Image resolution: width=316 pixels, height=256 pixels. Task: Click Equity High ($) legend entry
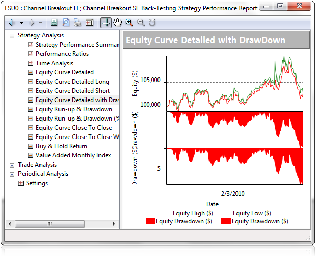[x=188, y=213]
